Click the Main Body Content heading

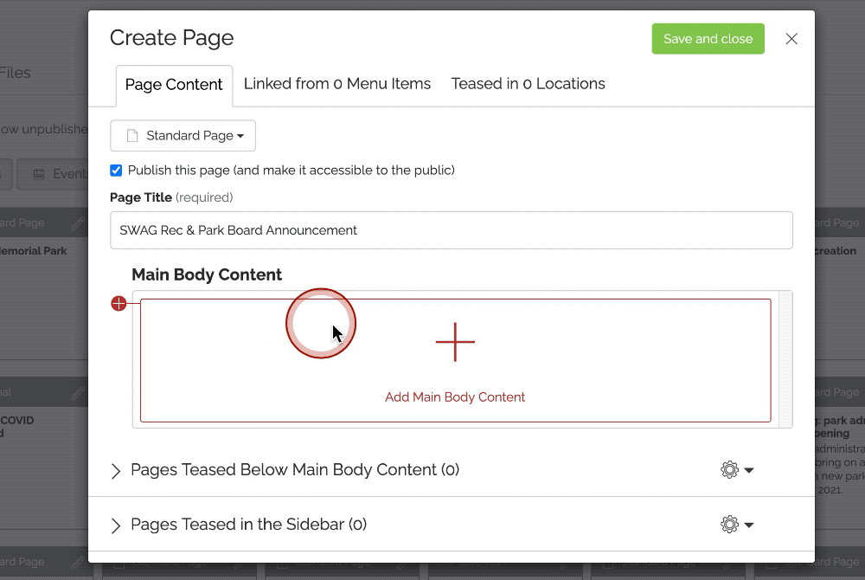click(x=207, y=274)
